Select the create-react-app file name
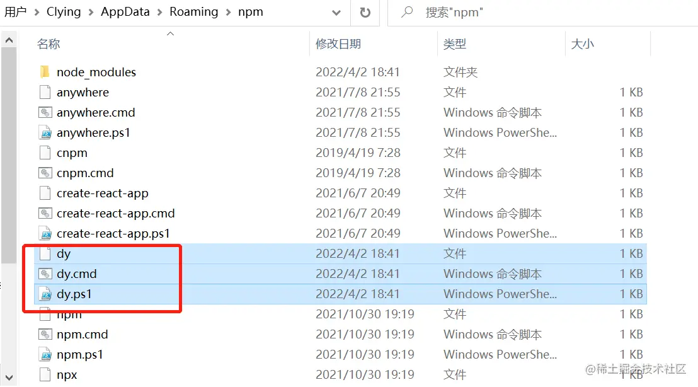This screenshot has width=698, height=387. pyautogui.click(x=103, y=193)
